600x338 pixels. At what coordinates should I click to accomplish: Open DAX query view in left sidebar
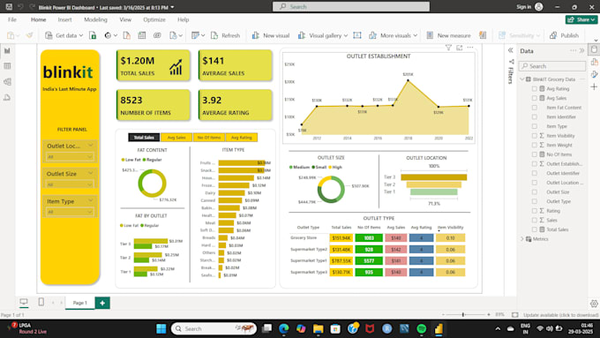7,98
